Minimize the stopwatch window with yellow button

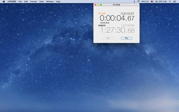(x=98, y=5)
